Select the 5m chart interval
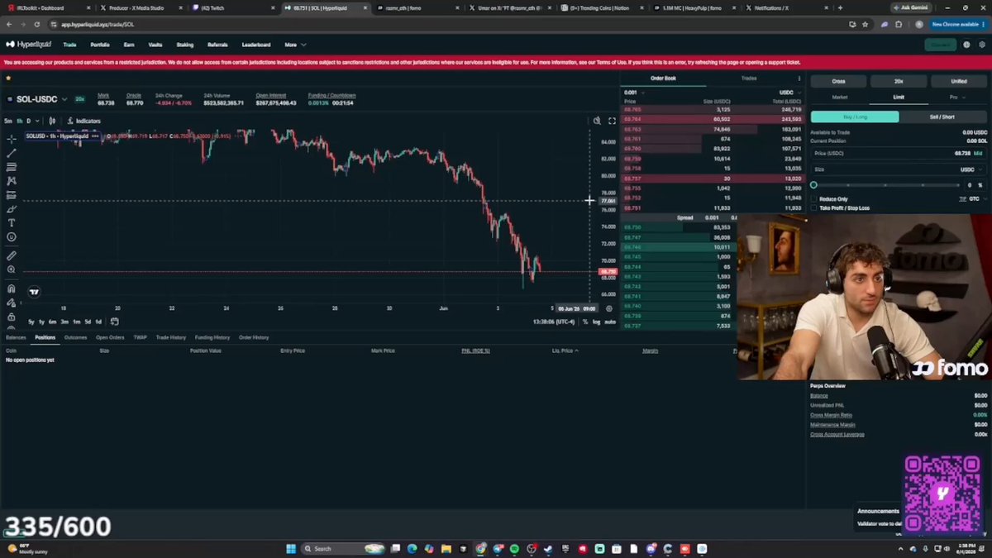992x558 pixels. tap(8, 121)
